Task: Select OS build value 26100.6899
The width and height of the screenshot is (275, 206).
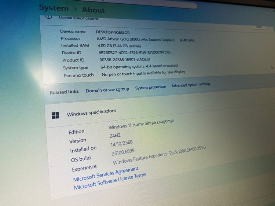Action: tap(123, 152)
